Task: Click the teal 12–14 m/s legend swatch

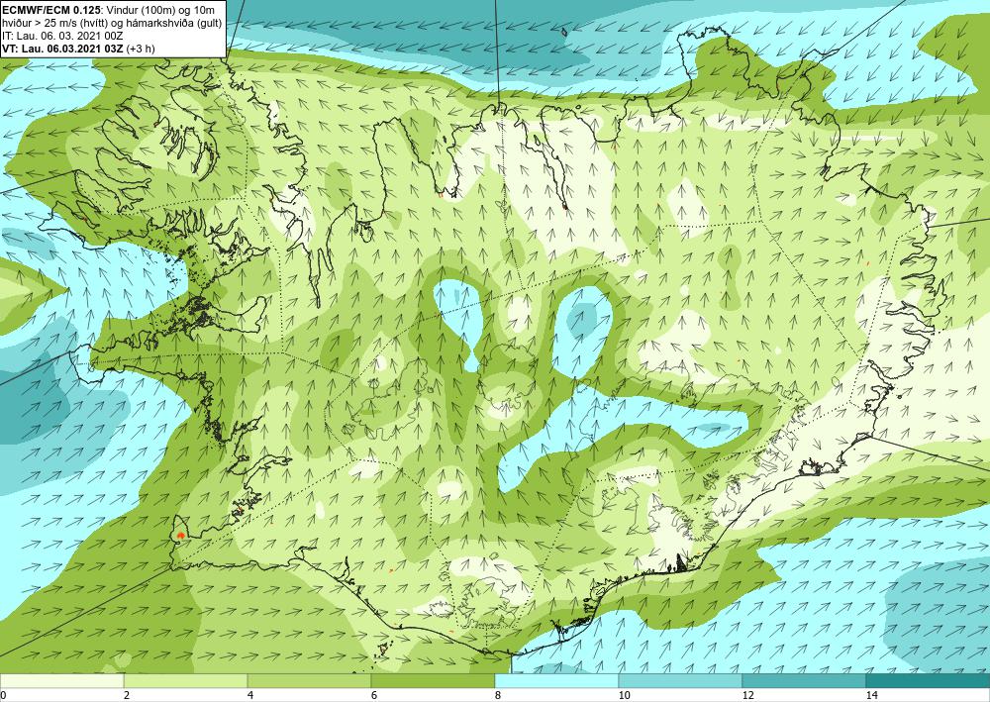Action: (804, 680)
